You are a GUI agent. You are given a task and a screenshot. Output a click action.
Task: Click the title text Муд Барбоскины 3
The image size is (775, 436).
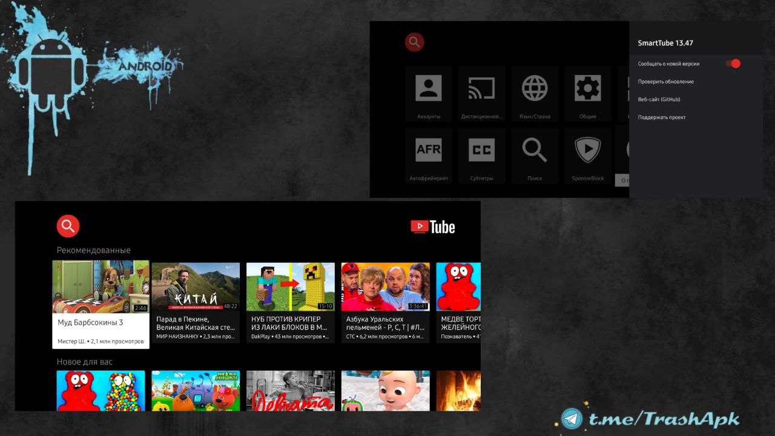90,323
